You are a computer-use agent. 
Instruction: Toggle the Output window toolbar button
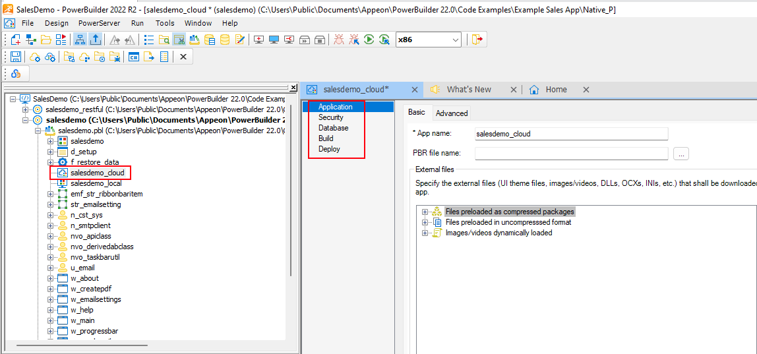[95, 40]
